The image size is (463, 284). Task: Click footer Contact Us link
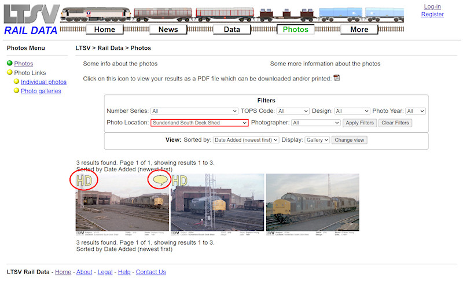pos(151,272)
